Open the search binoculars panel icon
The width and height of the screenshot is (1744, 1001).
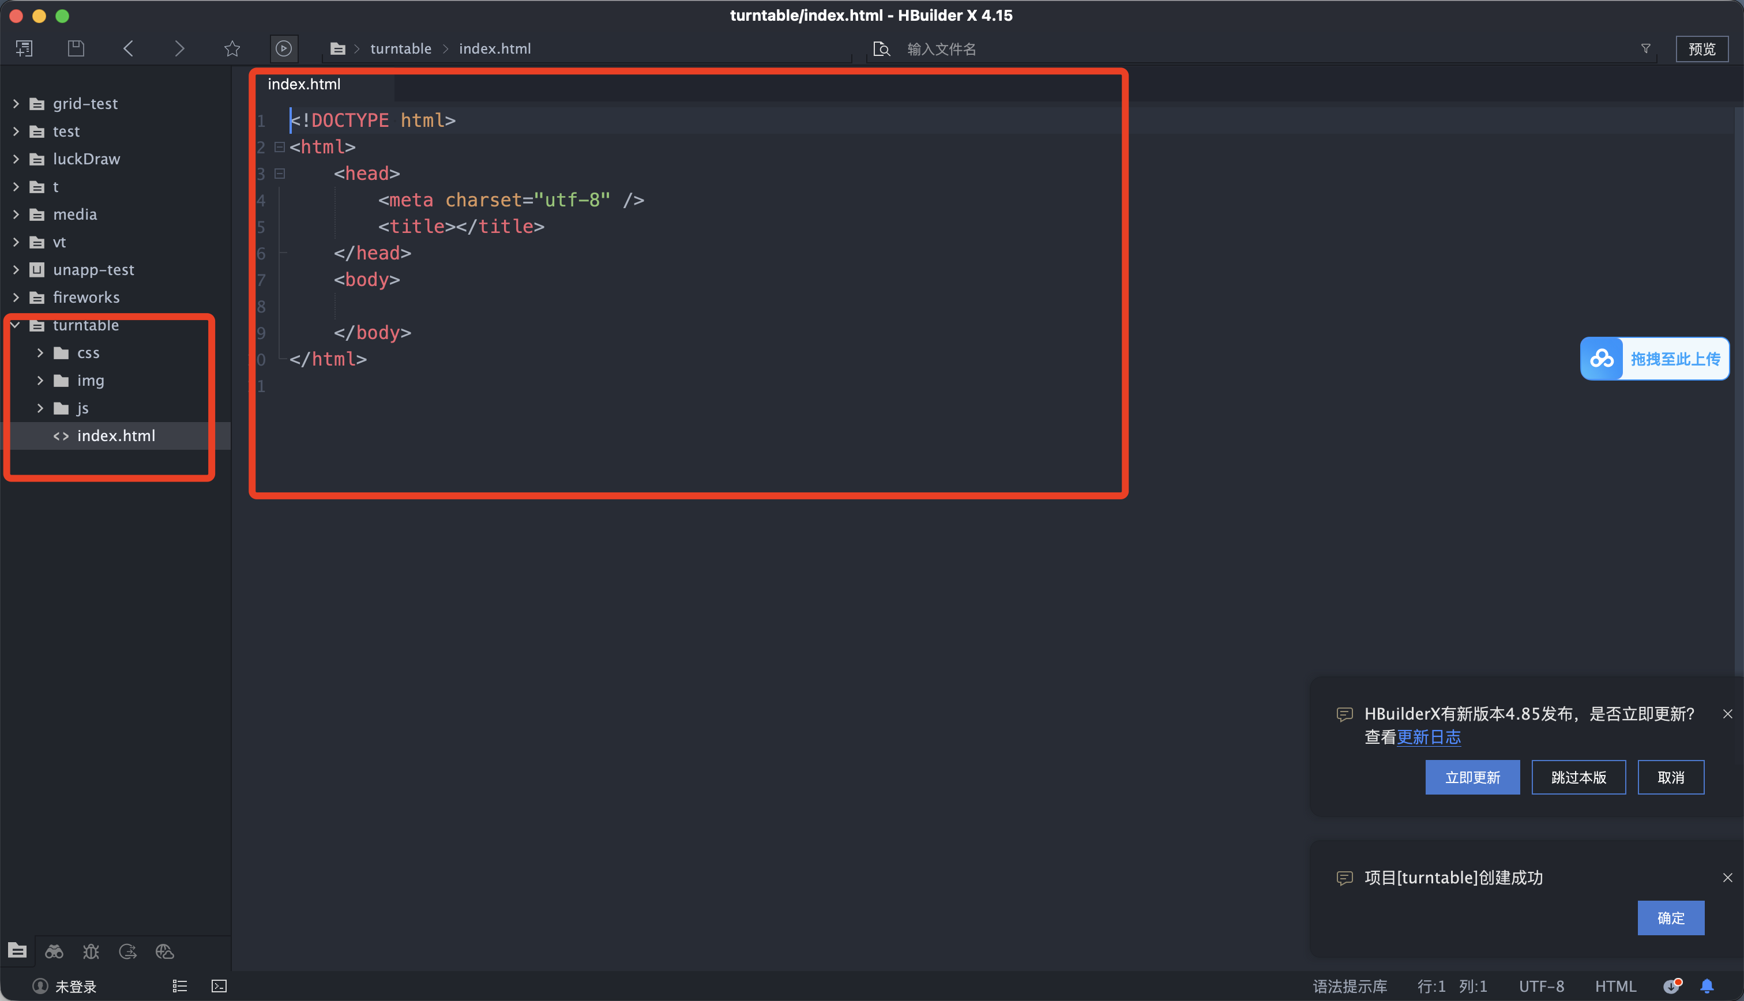pos(54,951)
